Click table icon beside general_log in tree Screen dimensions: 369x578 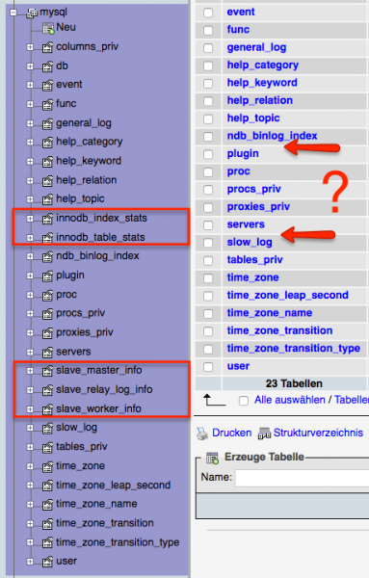click(47, 123)
